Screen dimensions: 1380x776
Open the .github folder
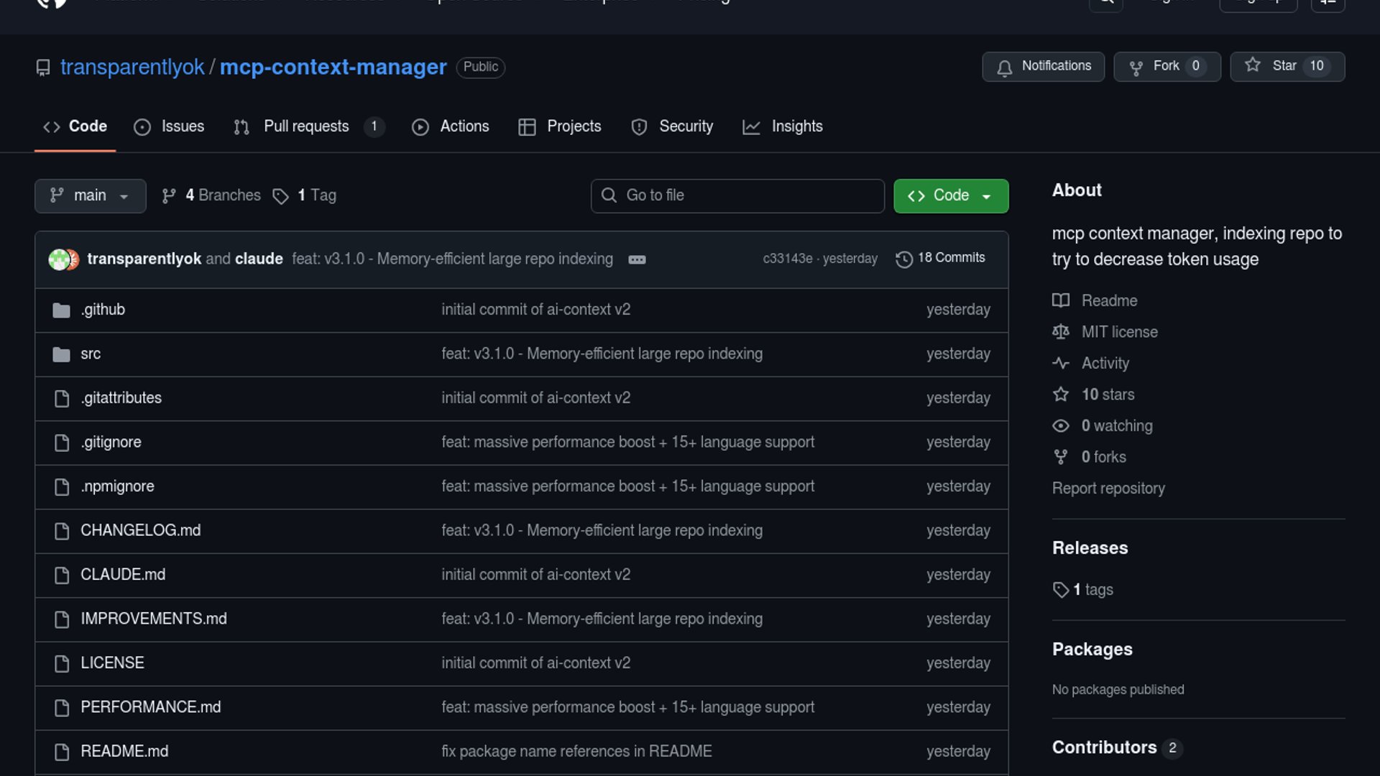(103, 310)
